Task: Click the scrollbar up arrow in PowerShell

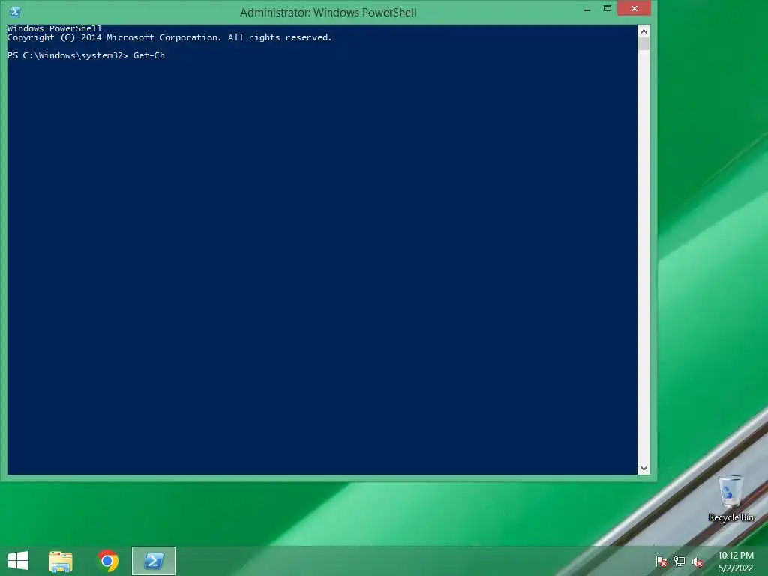Action: pos(643,31)
